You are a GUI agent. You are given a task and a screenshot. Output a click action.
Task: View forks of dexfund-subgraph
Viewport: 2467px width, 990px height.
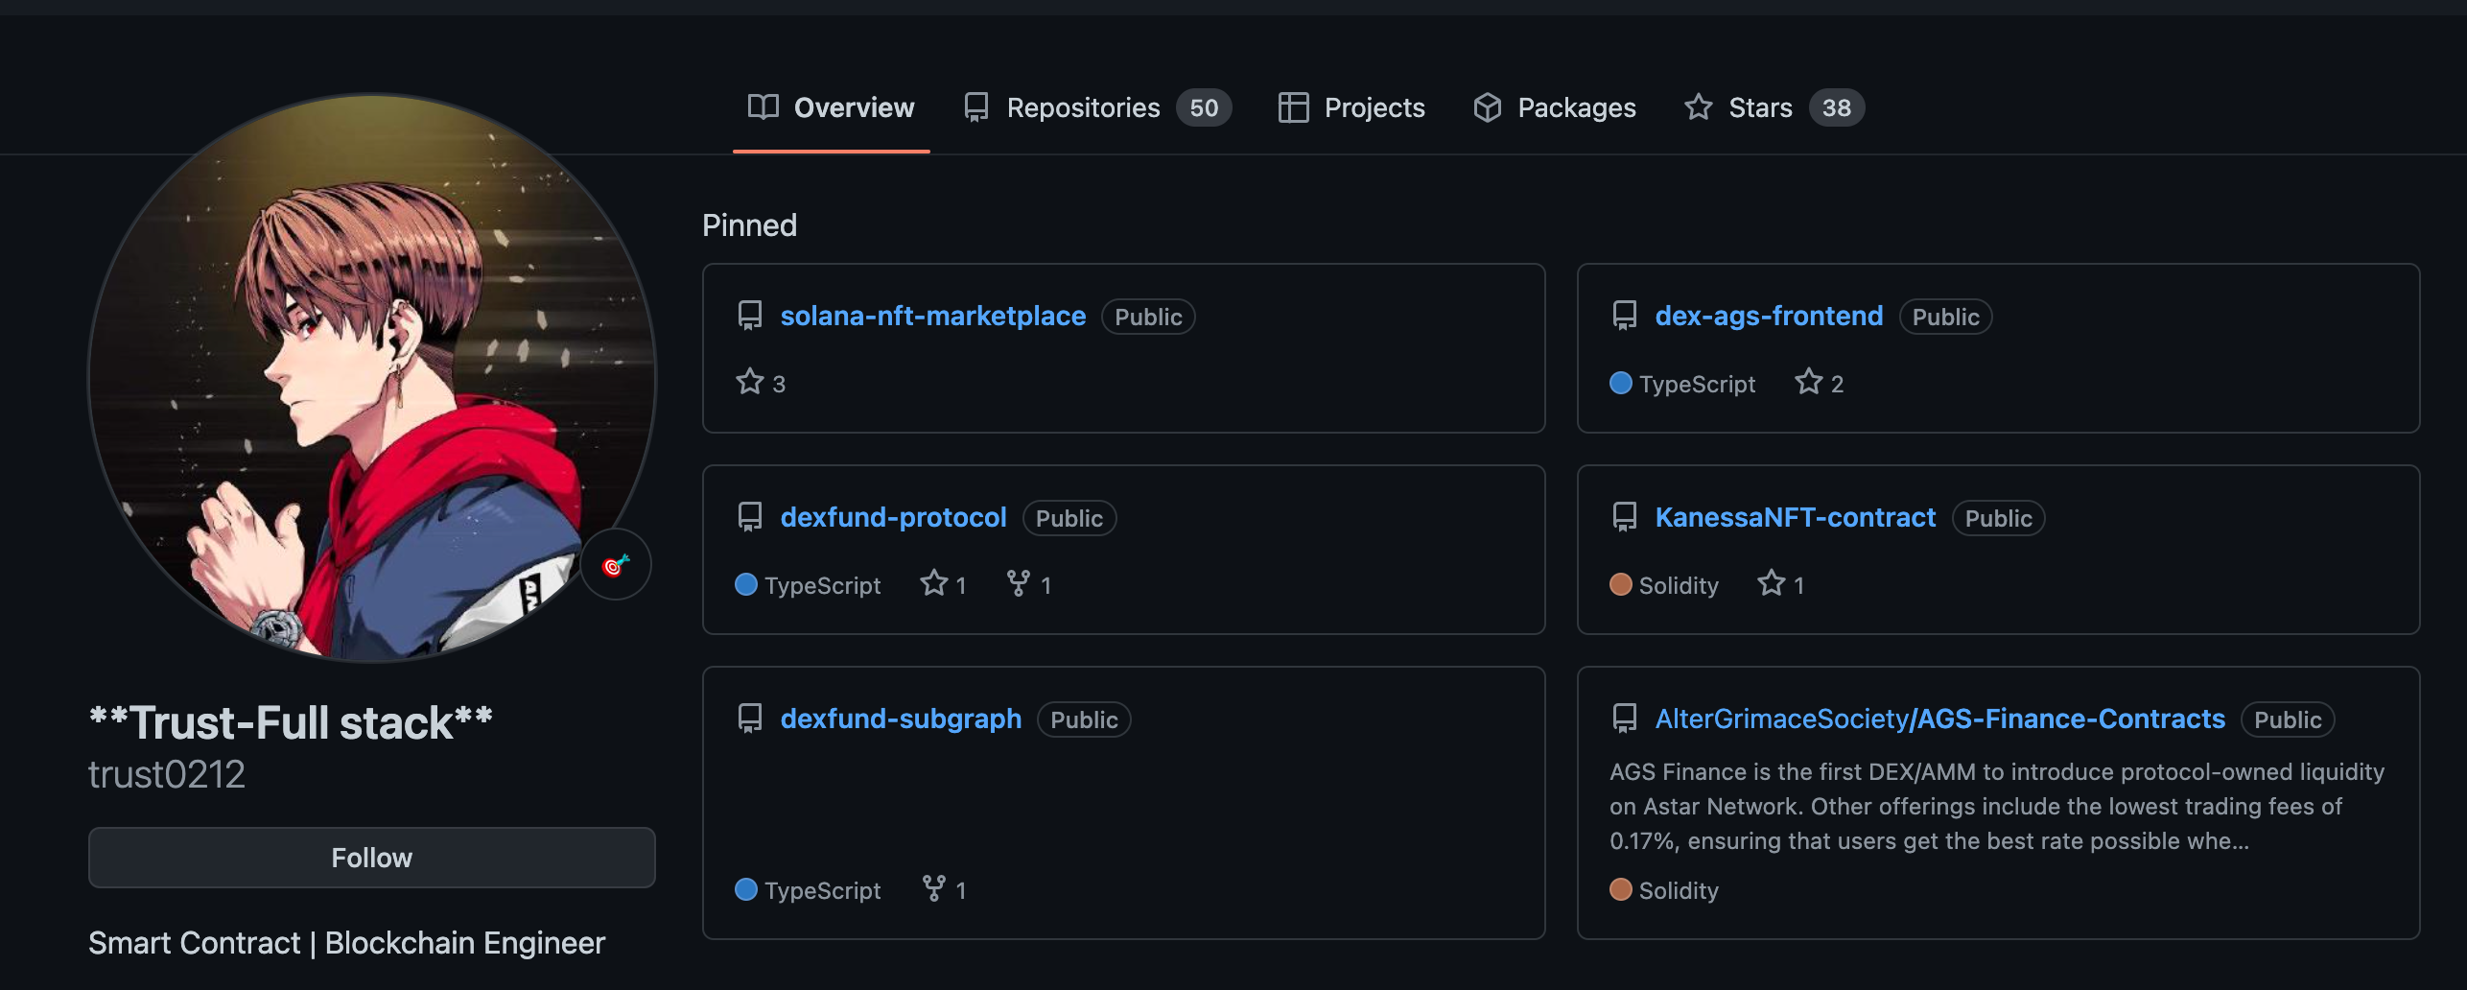point(944,889)
